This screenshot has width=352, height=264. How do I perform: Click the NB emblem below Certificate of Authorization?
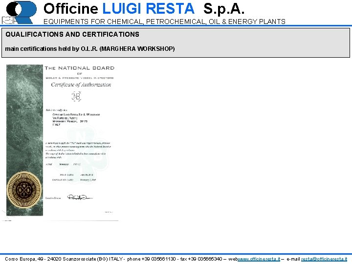click(76, 96)
